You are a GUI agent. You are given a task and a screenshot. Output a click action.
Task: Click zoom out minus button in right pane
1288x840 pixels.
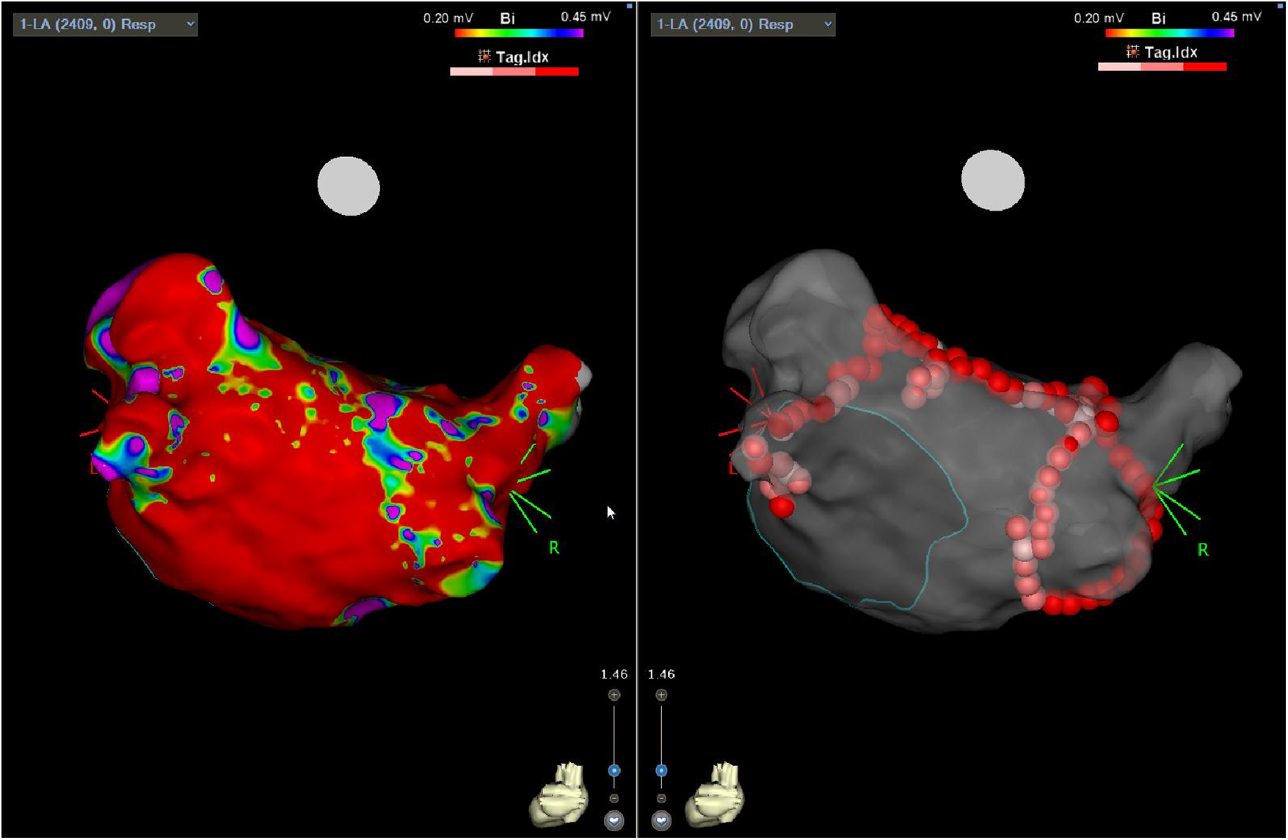click(661, 798)
